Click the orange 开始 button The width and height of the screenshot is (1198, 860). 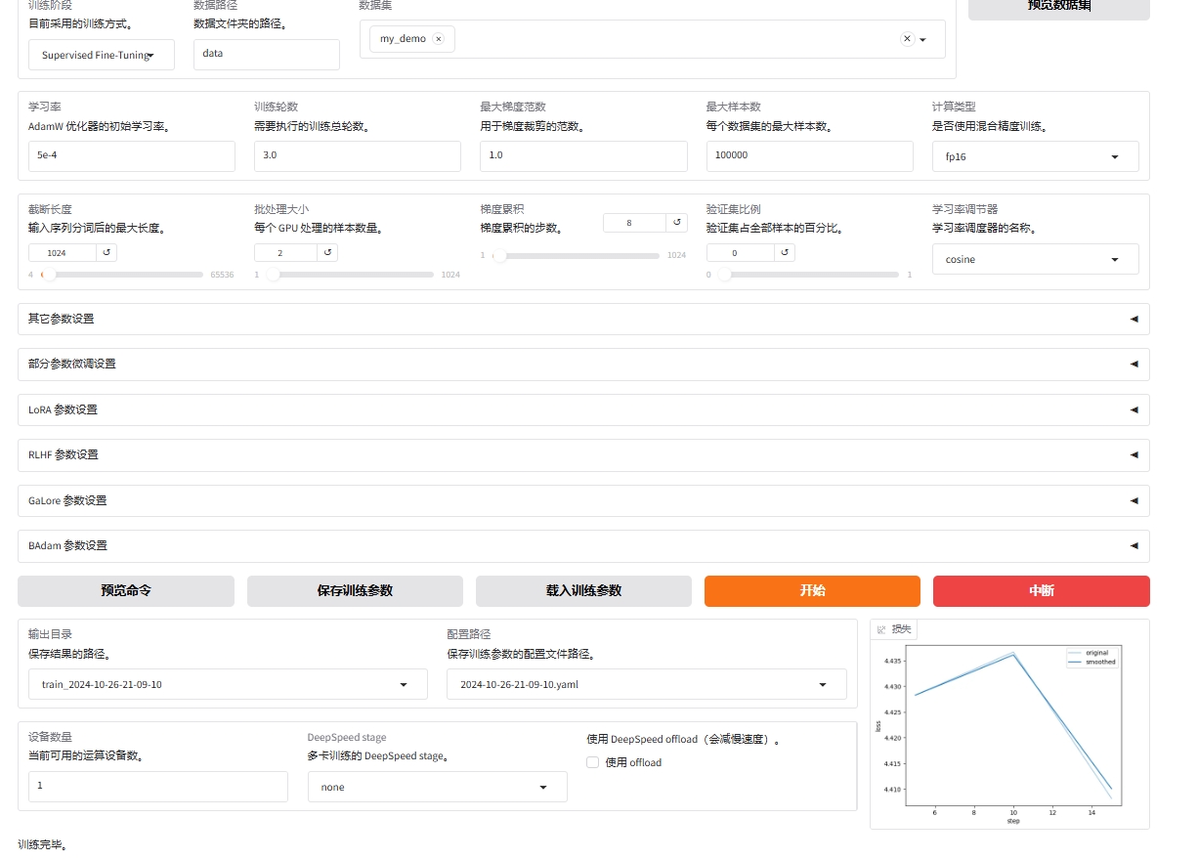tap(812, 590)
